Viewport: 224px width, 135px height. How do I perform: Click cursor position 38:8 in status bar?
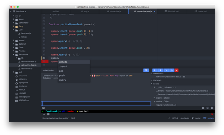[x=73, y=118]
